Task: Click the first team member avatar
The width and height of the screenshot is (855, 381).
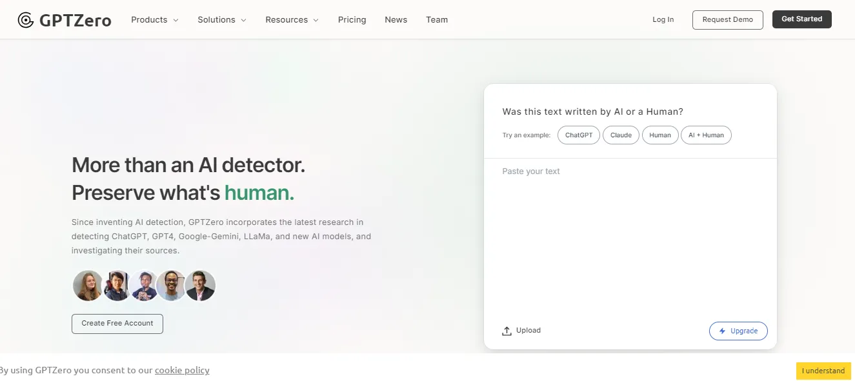Action: point(88,286)
